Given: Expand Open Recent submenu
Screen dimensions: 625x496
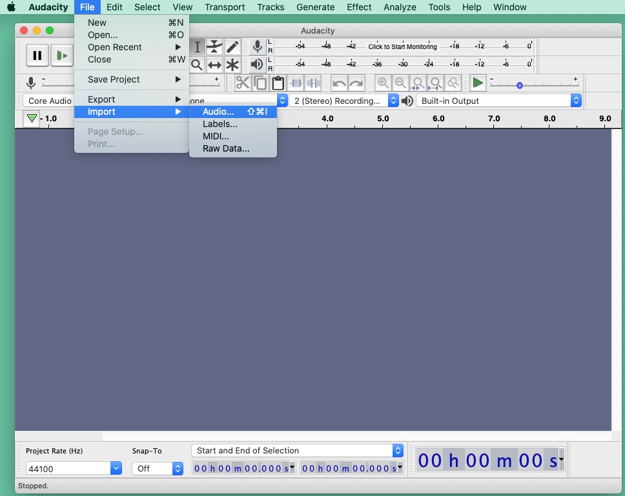Looking at the screenshot, I should [132, 47].
